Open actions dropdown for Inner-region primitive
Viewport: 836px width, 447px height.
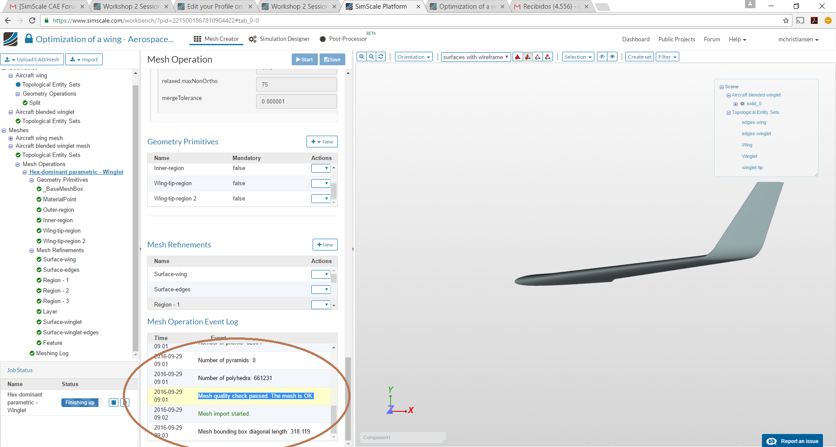coord(321,168)
